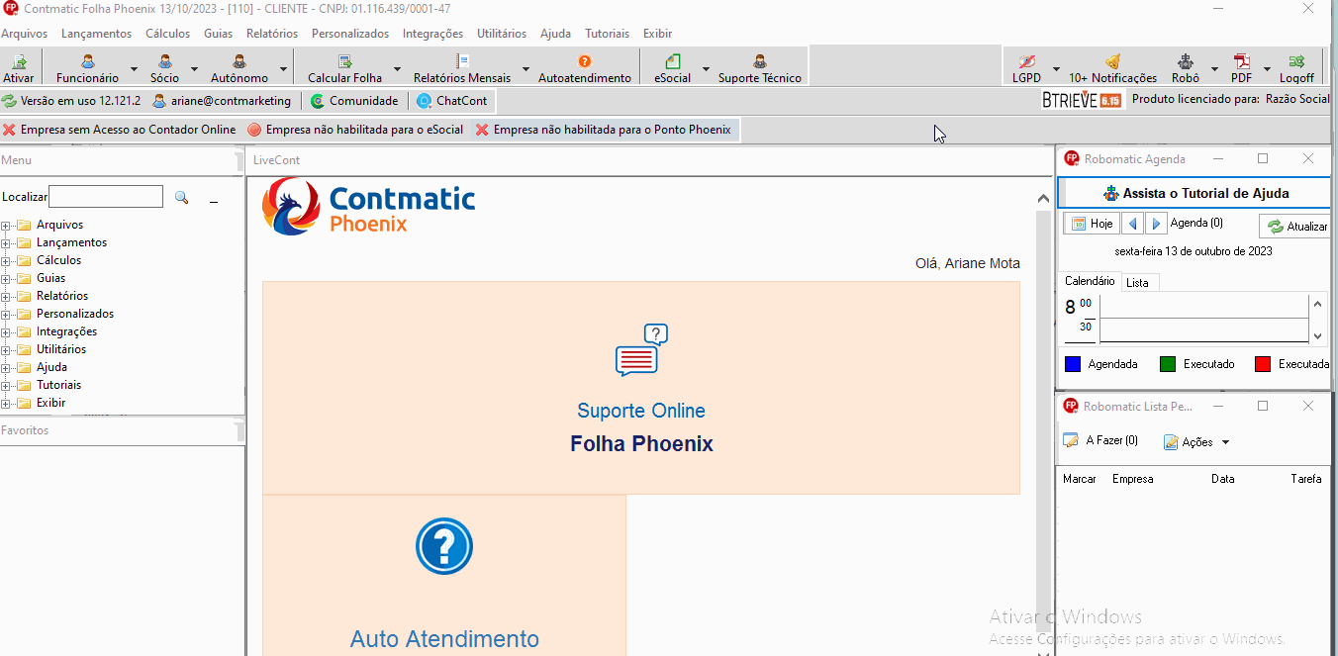This screenshot has height=656, width=1338.
Task: Click next day arrow in Robomatic Agenda
Action: click(1155, 224)
